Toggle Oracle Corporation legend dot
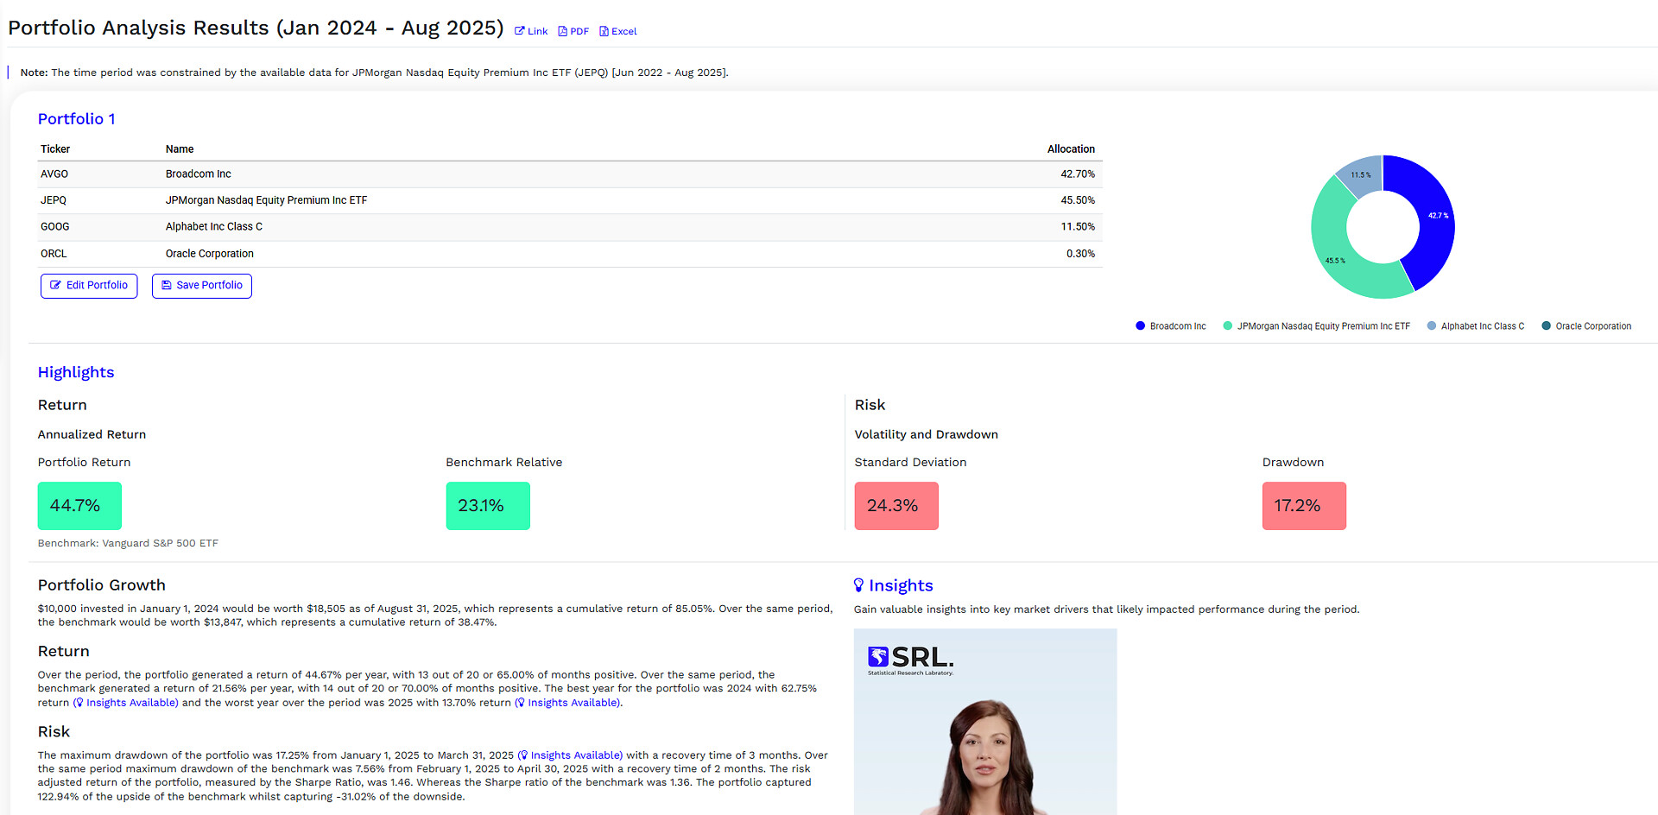The image size is (1658, 815). point(1547,326)
